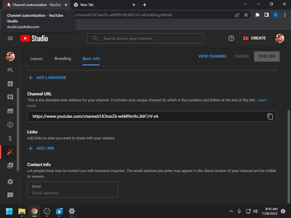Open the Comments sidebar icon
291x218 pixels.
point(10,97)
